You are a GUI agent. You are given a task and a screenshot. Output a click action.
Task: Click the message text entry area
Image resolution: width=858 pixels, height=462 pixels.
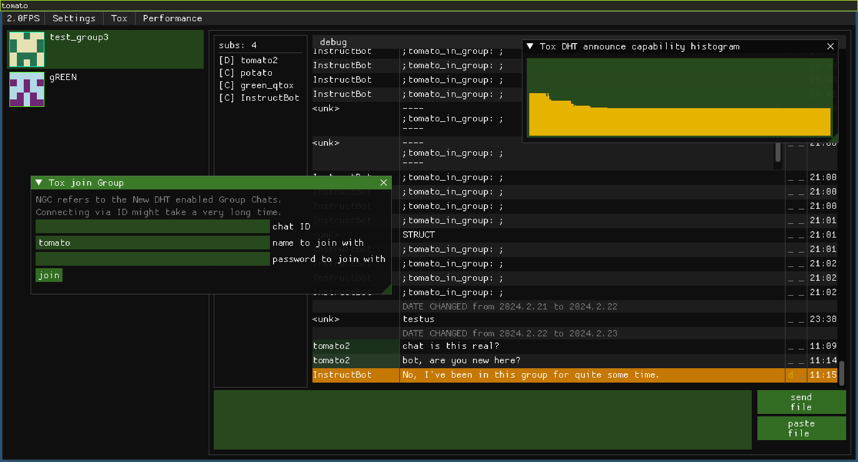tap(482, 419)
